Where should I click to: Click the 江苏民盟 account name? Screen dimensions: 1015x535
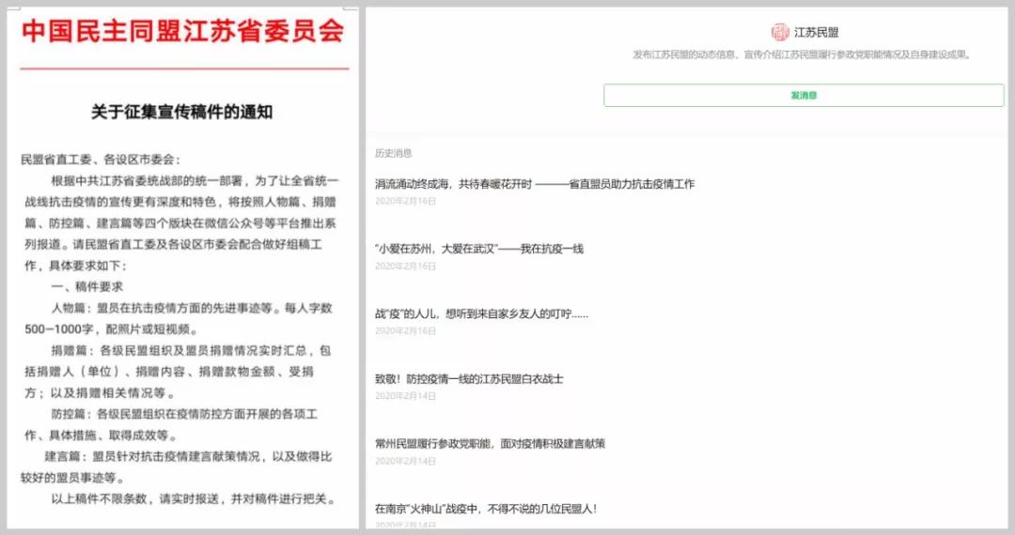(x=816, y=32)
